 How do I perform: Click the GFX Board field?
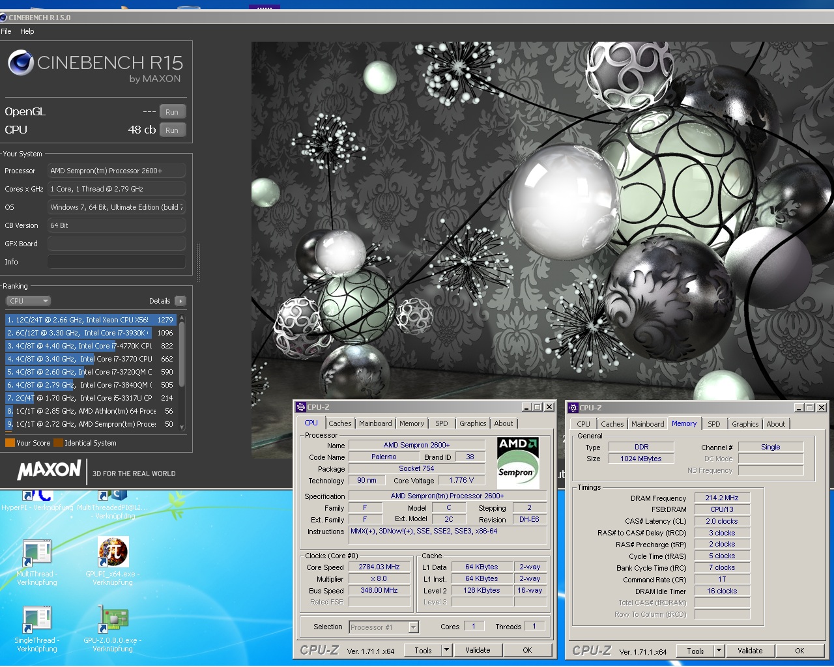117,244
